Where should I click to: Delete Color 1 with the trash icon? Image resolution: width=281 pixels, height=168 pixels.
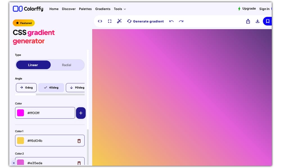(x=79, y=141)
